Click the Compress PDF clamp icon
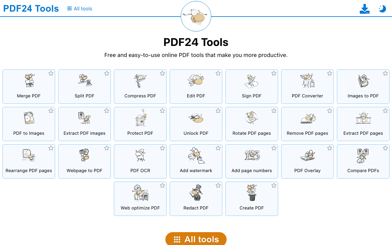 click(x=140, y=81)
